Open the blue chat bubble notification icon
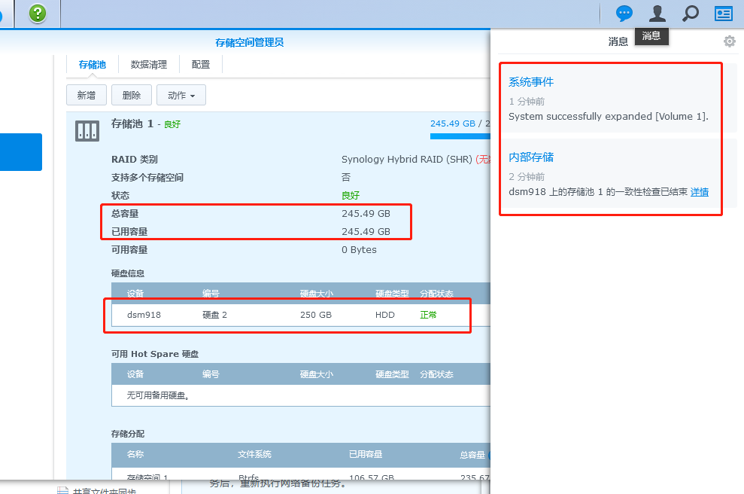The width and height of the screenshot is (744, 494). pyautogui.click(x=624, y=14)
